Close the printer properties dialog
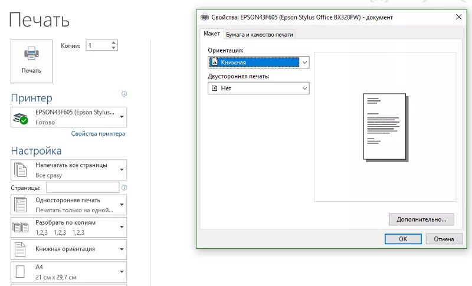 458,17
